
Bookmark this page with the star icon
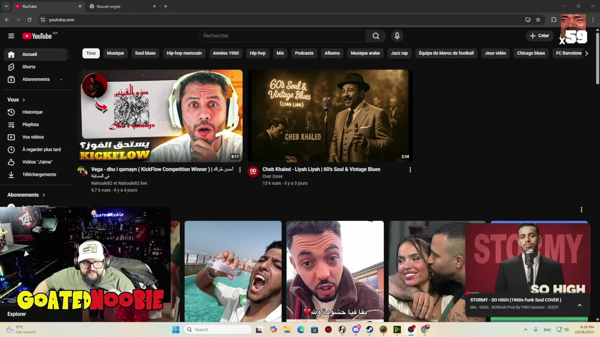538,20
